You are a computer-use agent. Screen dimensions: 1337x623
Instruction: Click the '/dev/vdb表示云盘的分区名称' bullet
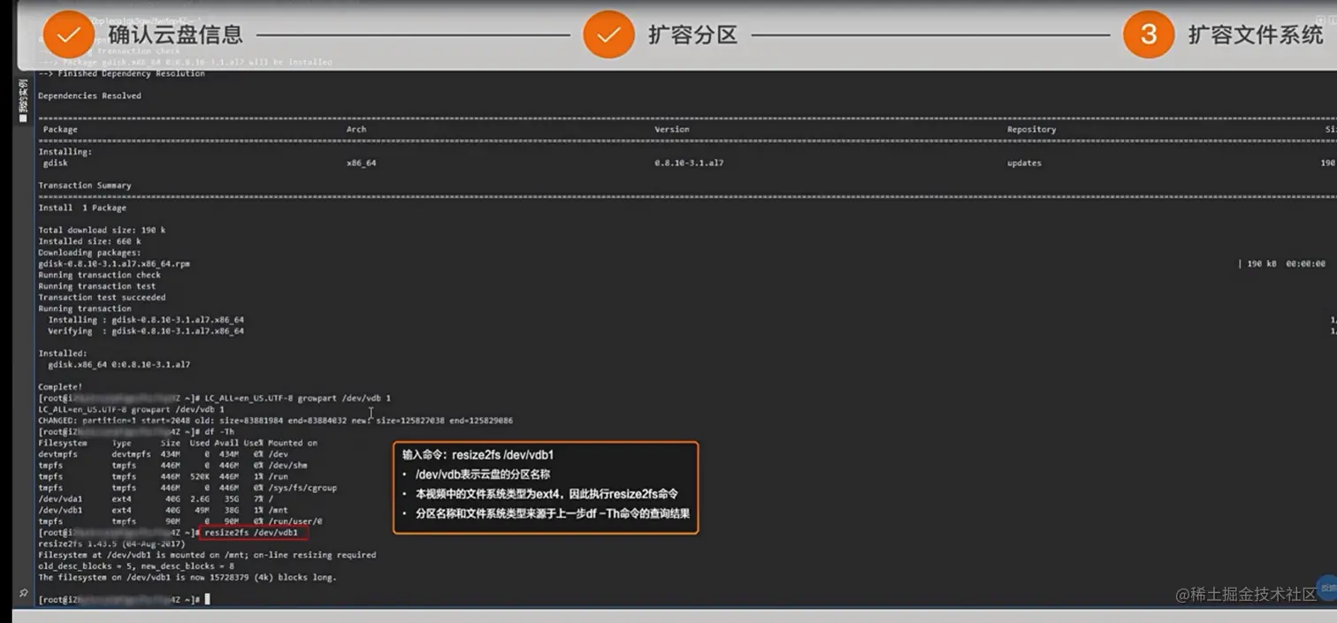pos(482,475)
